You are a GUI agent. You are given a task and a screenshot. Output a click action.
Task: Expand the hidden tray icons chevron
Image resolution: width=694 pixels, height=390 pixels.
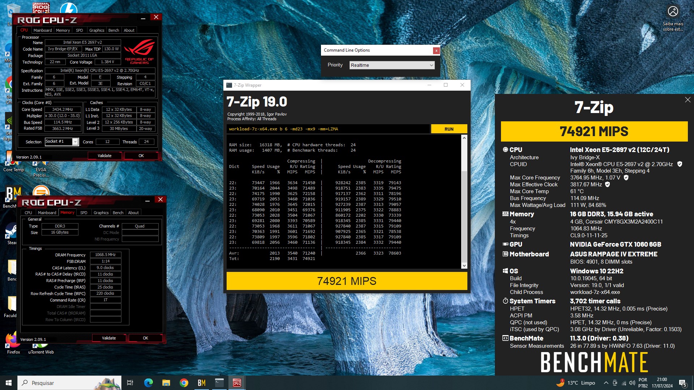coord(606,383)
